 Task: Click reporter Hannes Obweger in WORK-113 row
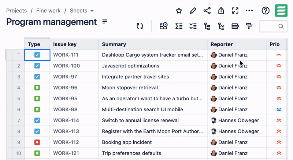pos(238,131)
